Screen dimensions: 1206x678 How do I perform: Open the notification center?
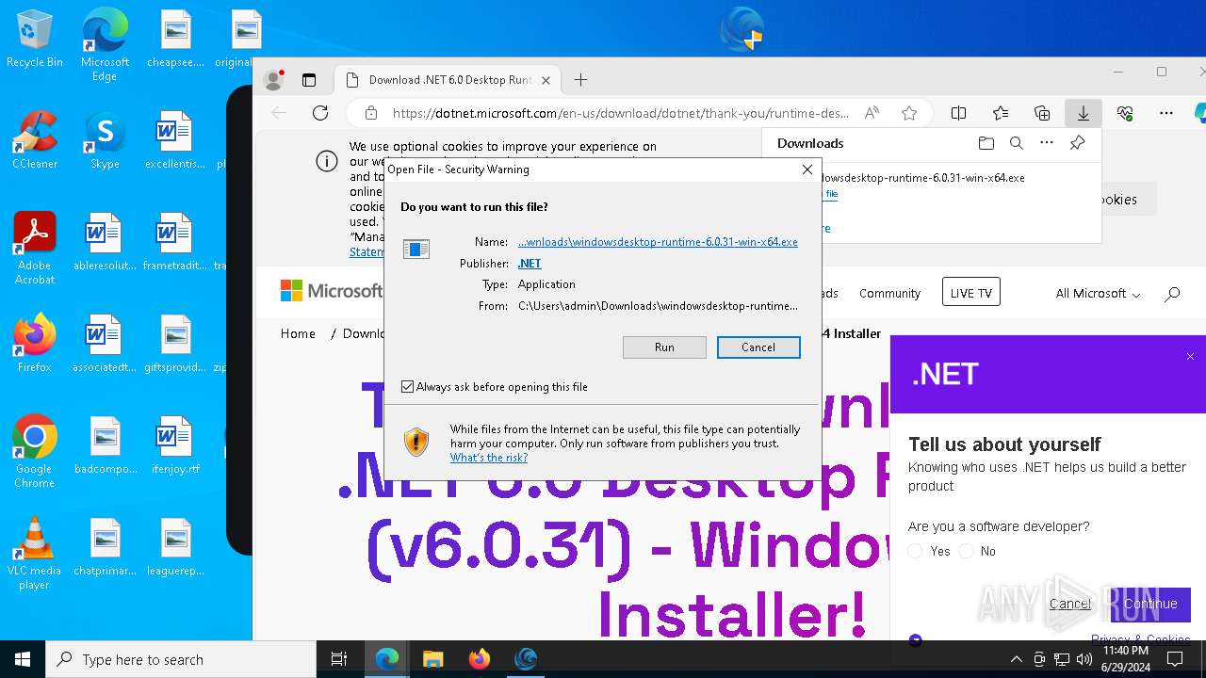click(1175, 659)
